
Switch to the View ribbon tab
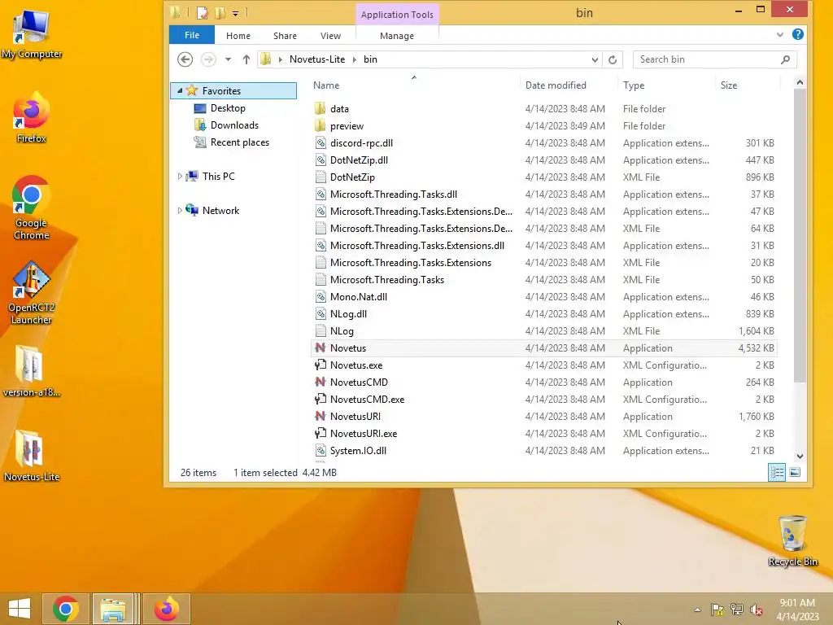point(330,36)
